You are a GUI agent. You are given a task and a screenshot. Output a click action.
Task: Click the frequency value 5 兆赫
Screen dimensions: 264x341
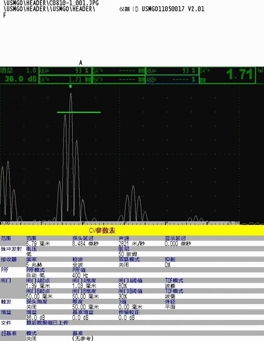(34, 265)
